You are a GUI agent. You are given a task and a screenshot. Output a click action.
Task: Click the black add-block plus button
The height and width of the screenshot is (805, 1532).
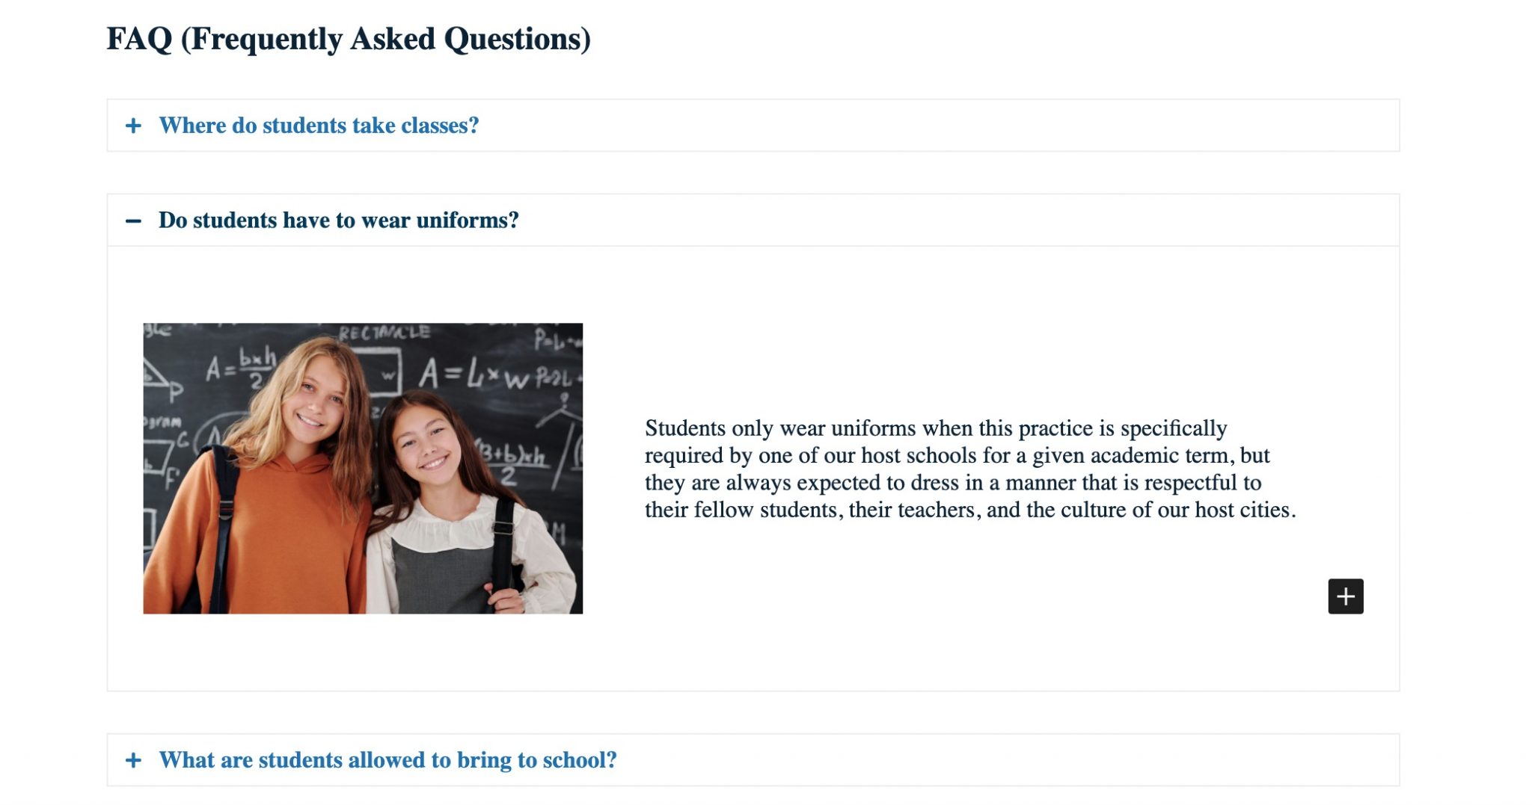click(x=1345, y=596)
